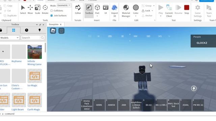Open the Toolbox Inventory bag tab
Screen dimensions: 216x121
1,30
